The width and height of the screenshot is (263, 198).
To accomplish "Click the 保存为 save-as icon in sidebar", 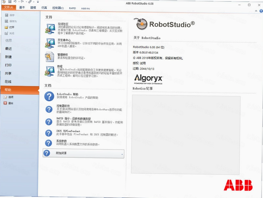I will [6, 21].
